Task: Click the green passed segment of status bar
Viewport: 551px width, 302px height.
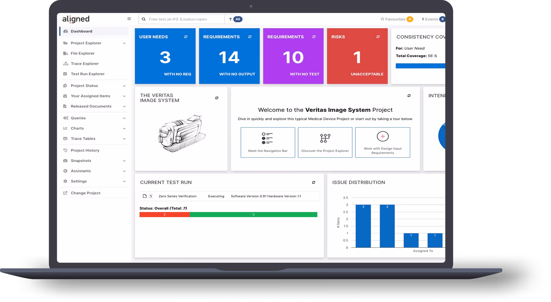Action: tap(253, 215)
